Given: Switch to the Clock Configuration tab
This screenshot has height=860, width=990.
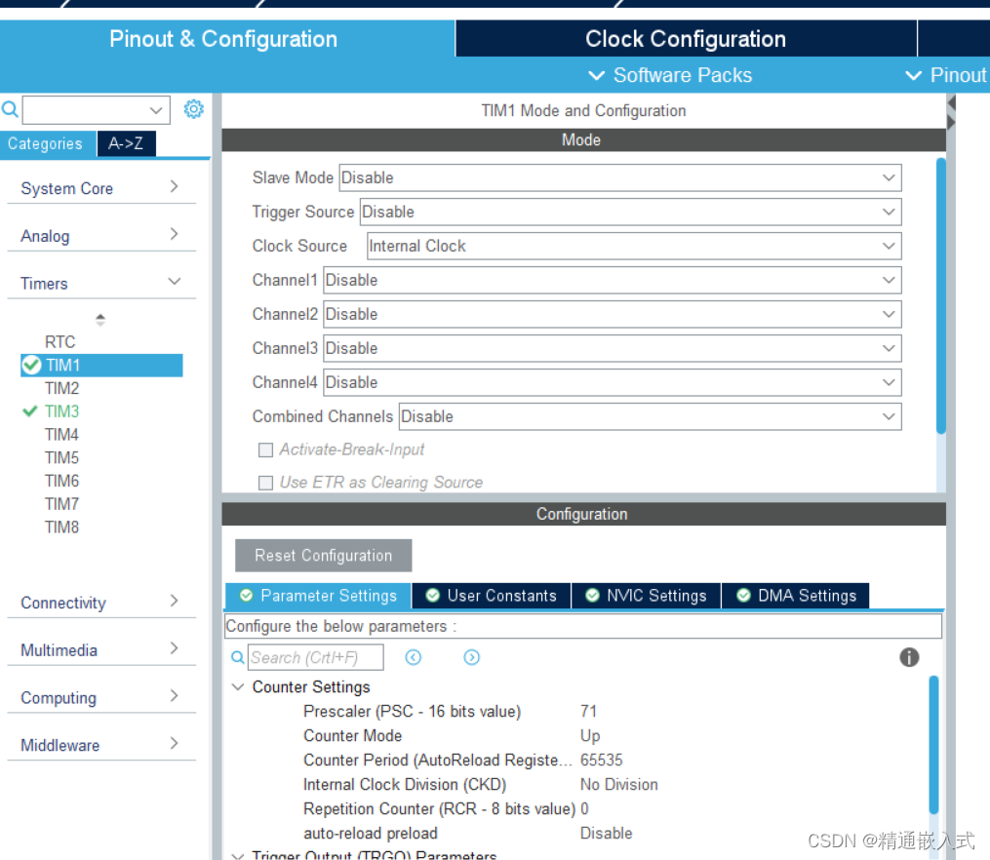Looking at the screenshot, I should point(686,39).
